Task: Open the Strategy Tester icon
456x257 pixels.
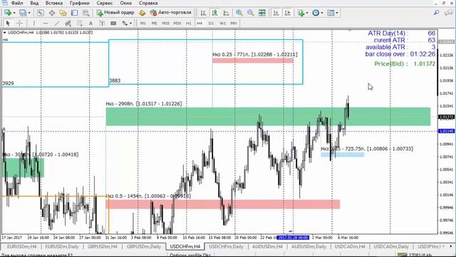Action: tap(85, 13)
